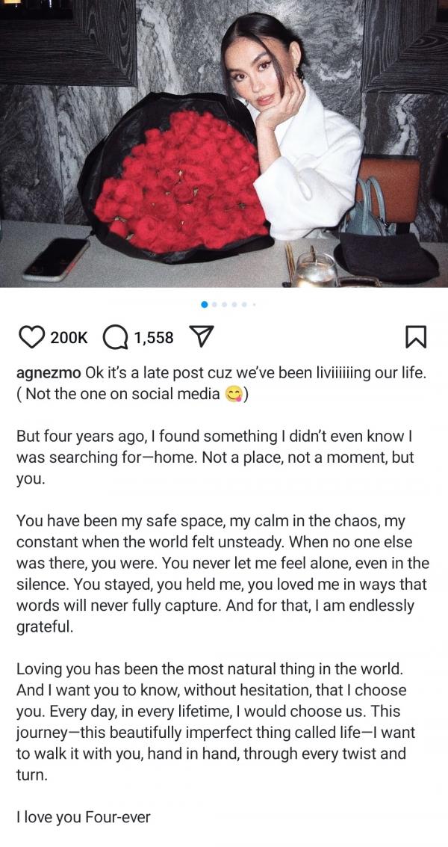This screenshot has height=847, width=448.
Task: Select the active blue carousel dot
Action: [x=205, y=304]
